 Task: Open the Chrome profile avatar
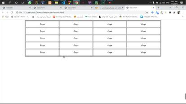click(179, 12)
